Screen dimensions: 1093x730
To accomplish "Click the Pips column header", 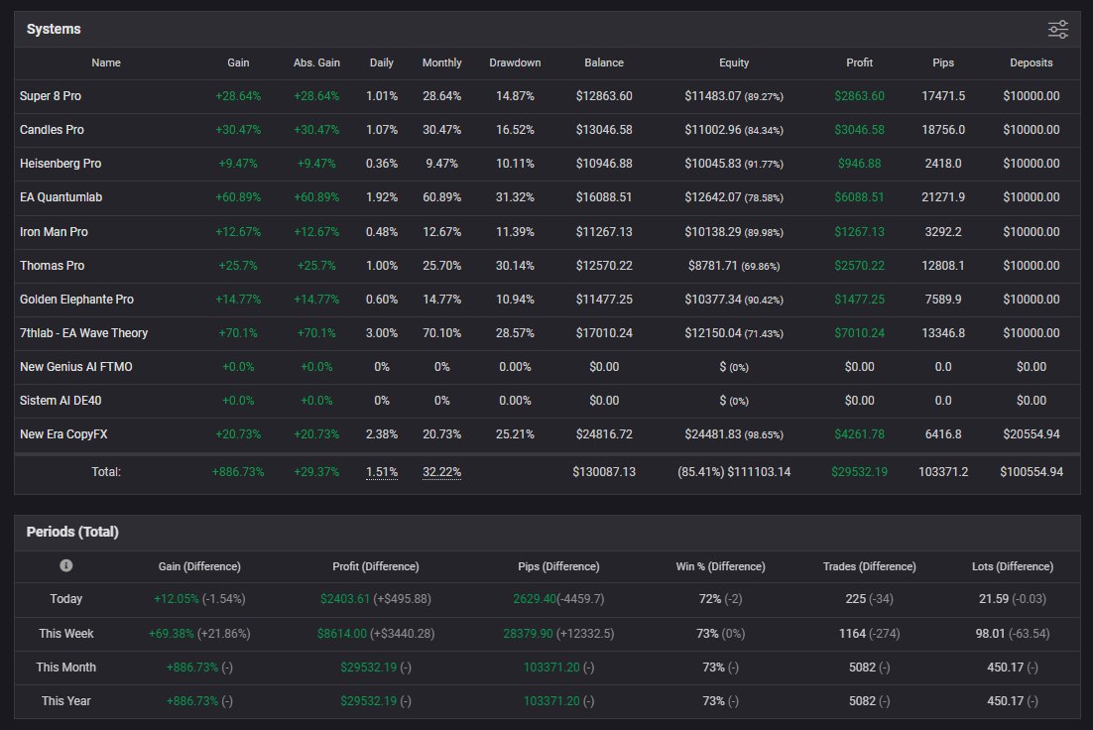I will coord(943,62).
